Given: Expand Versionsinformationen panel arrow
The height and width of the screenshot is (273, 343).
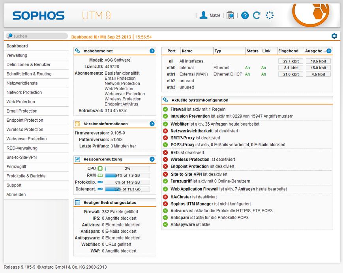Looking at the screenshot, I should pos(152,124).
